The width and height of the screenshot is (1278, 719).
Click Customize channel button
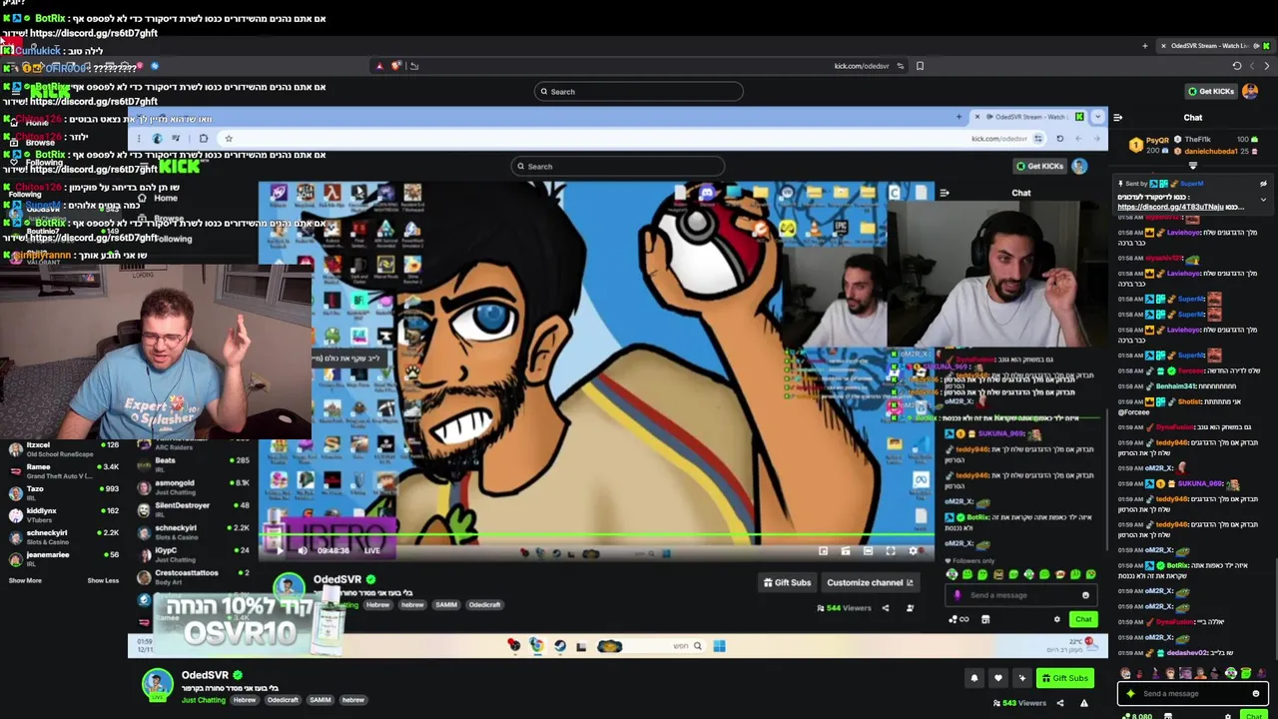[x=870, y=582]
